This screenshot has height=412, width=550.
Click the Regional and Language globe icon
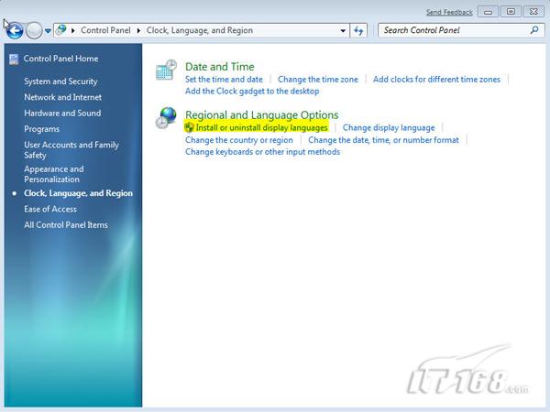[x=166, y=118]
